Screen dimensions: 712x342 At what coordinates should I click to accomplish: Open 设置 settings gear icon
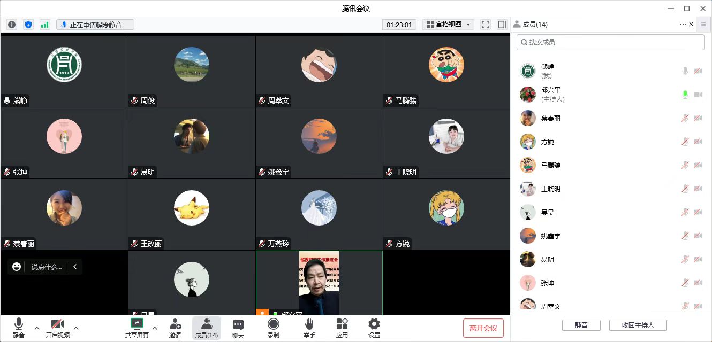click(x=374, y=328)
